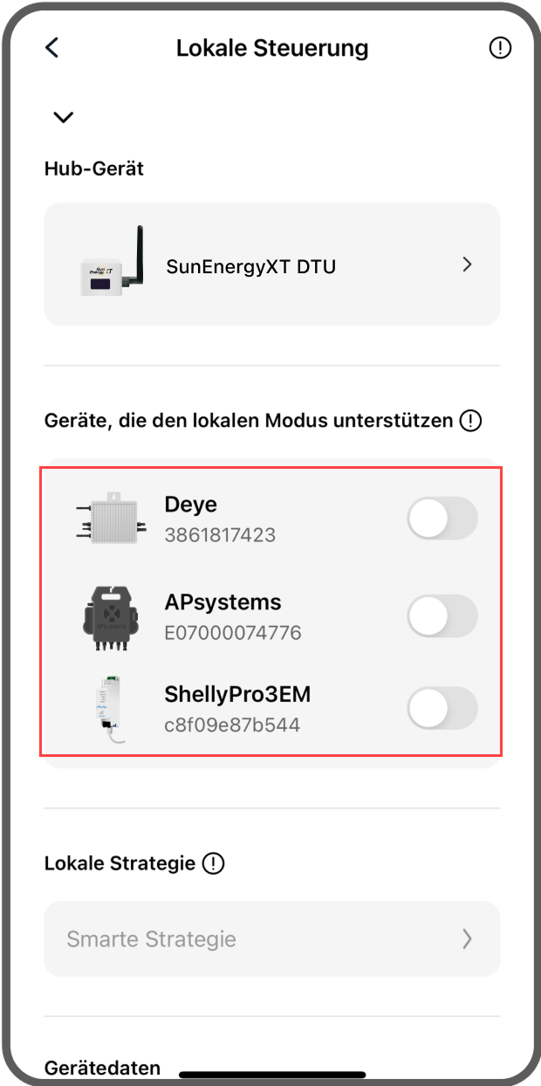The width and height of the screenshot is (541, 1086).
Task: Tap the Gerätedaten section heading
Action: (x=102, y=1067)
